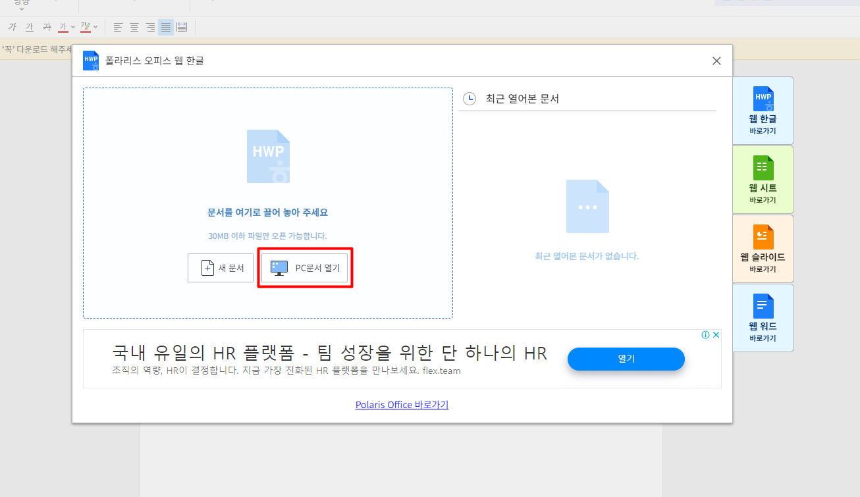Toggle underline text formatting in toolbar

click(29, 27)
